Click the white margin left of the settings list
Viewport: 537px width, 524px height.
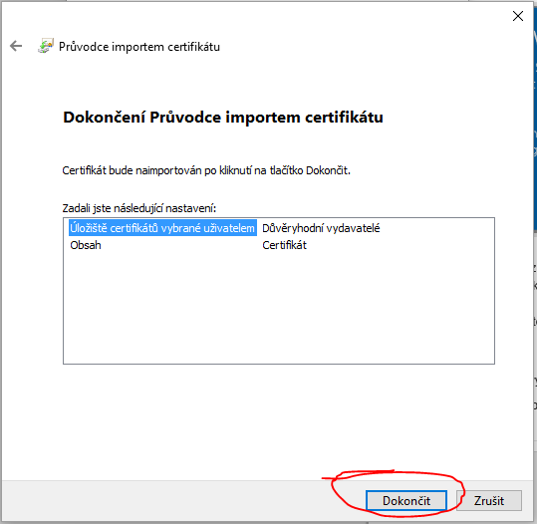(33, 291)
